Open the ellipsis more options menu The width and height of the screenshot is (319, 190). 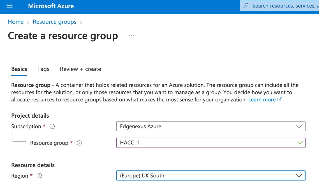[x=131, y=36]
